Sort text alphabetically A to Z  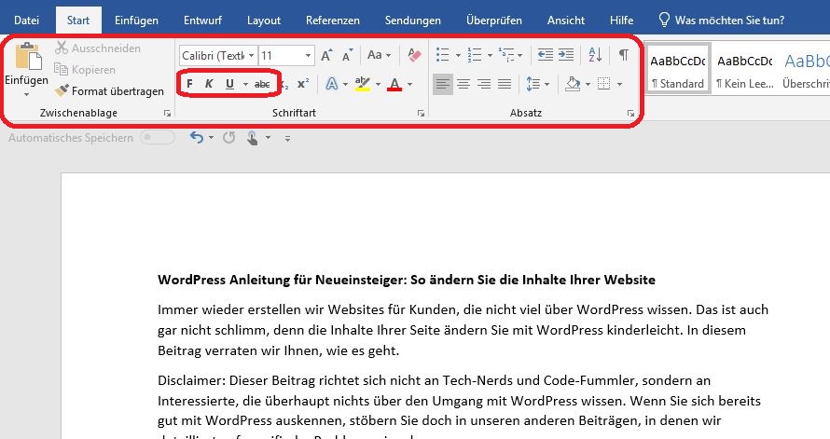595,55
